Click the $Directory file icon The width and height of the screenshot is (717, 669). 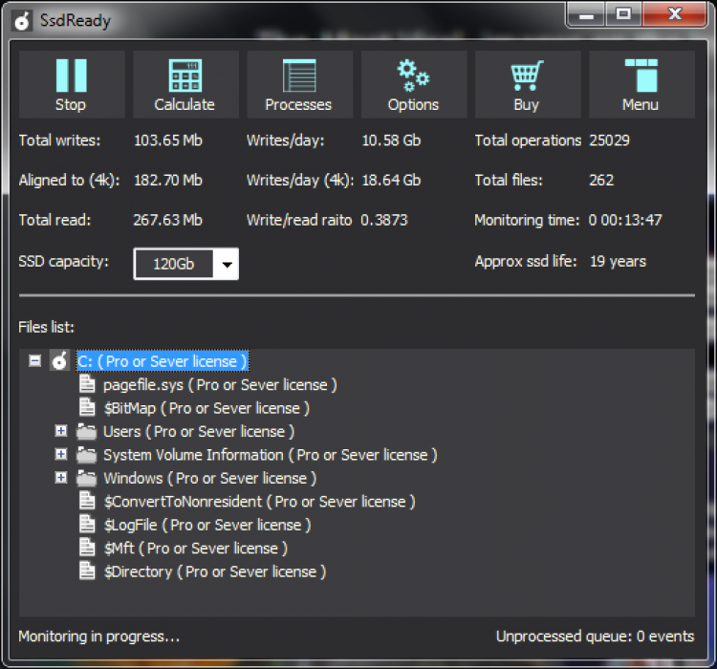(x=87, y=571)
